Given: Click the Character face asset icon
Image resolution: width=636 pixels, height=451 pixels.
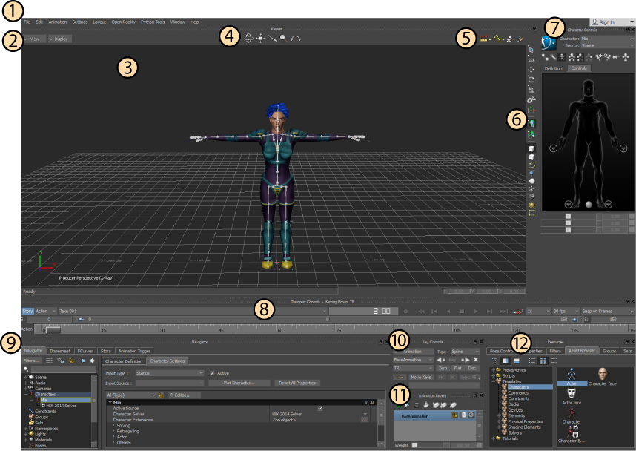Looking at the screenshot, I should tap(603, 373).
